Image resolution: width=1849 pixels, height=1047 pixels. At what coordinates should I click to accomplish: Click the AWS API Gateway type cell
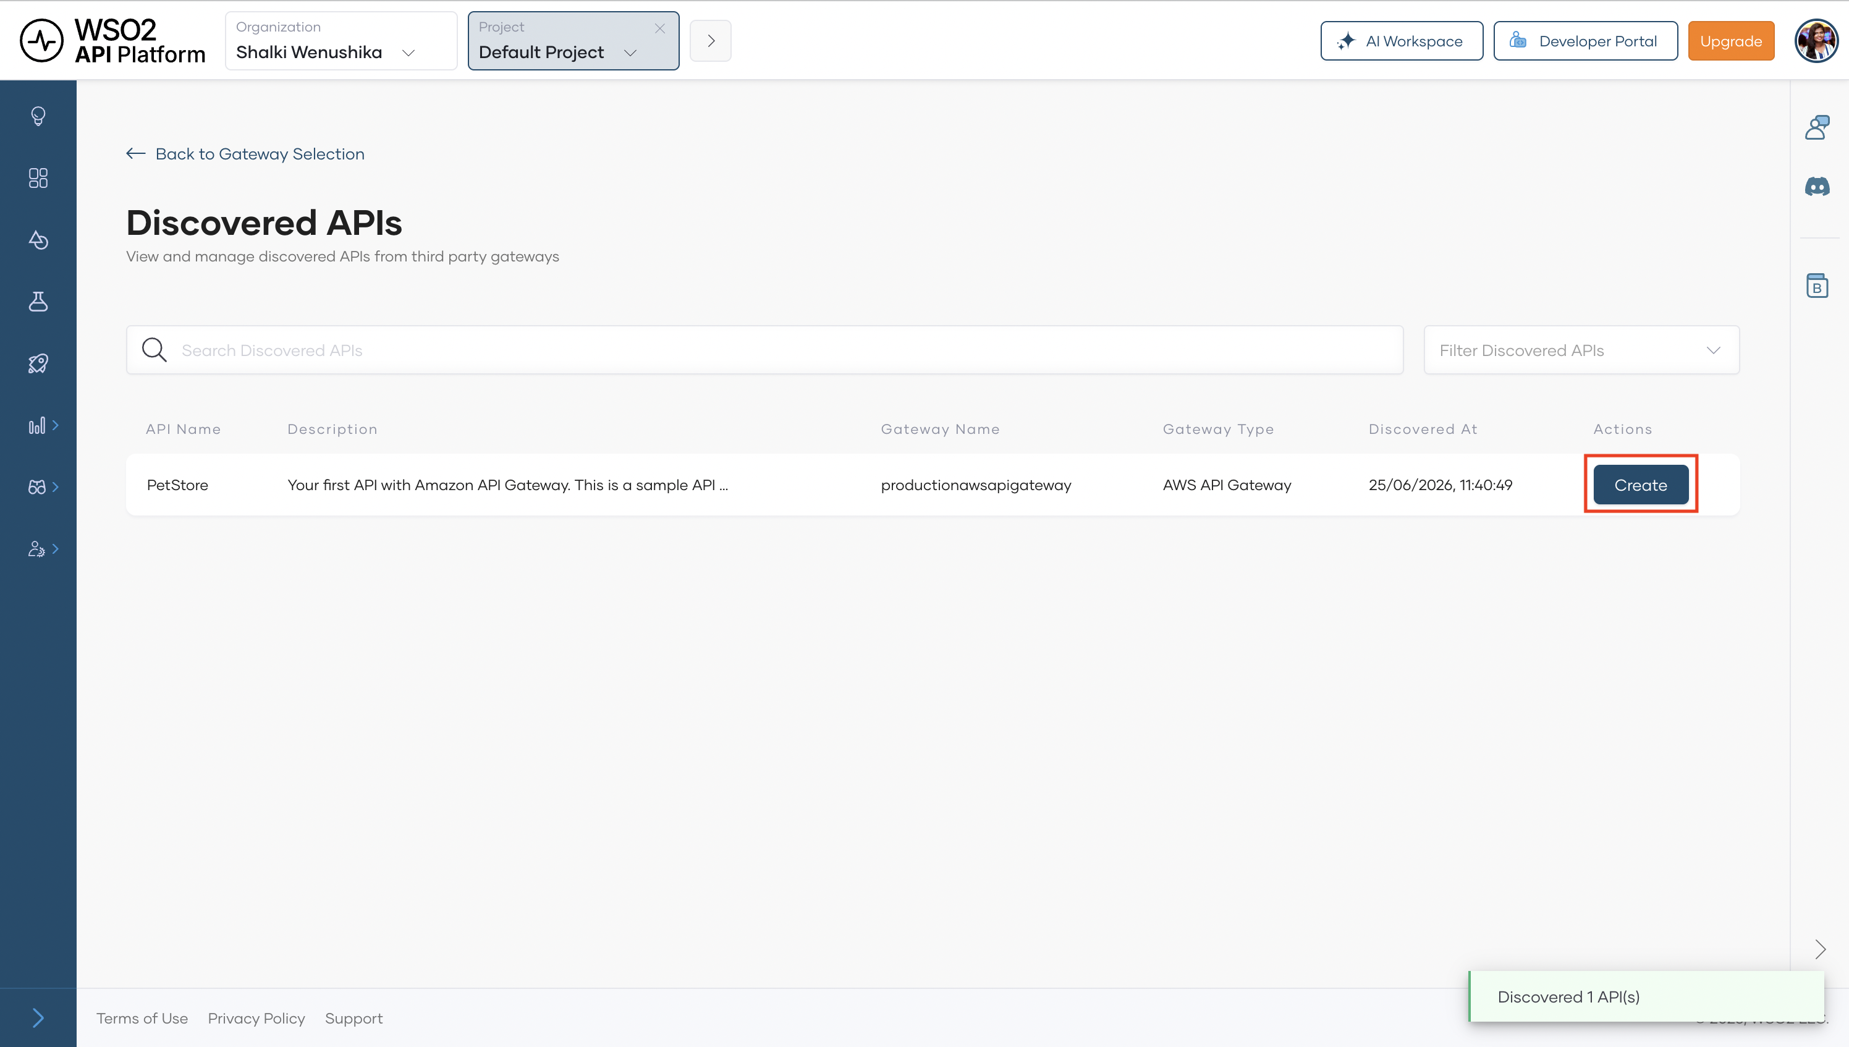point(1227,485)
